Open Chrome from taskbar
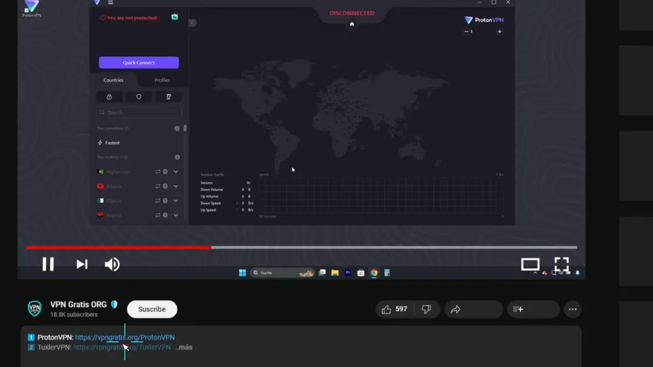The height and width of the screenshot is (367, 653). tap(374, 273)
